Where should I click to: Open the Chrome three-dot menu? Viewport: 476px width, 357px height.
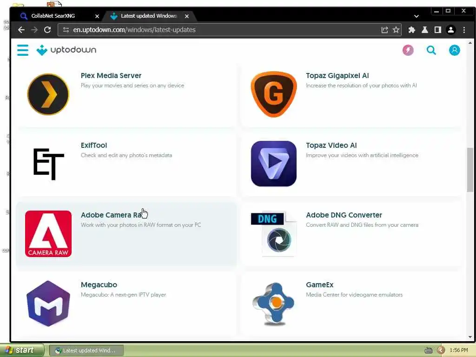coord(464,30)
